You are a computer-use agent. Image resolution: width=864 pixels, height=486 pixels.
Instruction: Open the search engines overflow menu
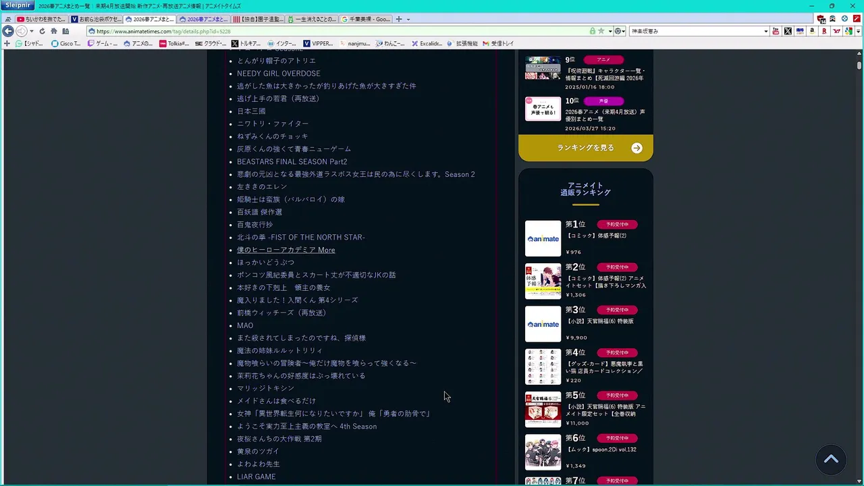coord(859,31)
